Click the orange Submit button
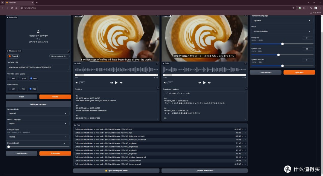 pyautogui.click(x=55, y=97)
